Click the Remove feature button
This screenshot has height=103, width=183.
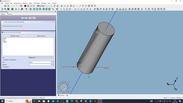click(x=41, y=36)
